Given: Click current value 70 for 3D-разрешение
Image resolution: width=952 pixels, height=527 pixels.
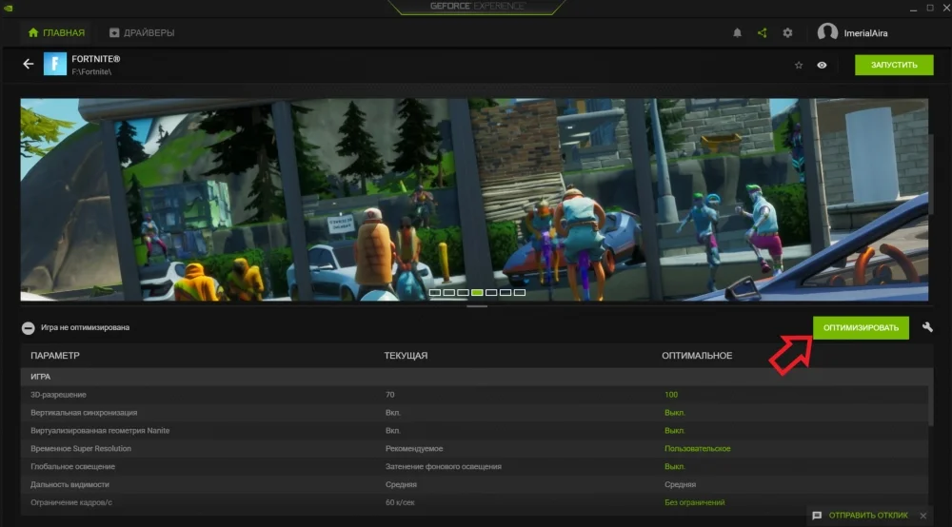Looking at the screenshot, I should [389, 395].
